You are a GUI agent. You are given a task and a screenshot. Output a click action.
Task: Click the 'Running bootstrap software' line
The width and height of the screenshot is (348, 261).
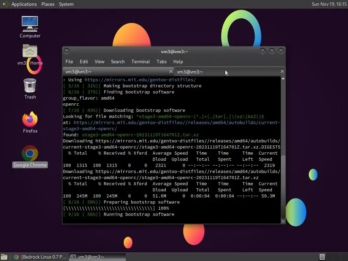tap(119, 214)
